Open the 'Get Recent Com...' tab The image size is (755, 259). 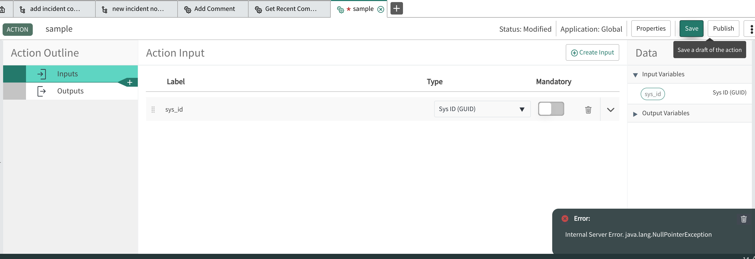click(290, 9)
